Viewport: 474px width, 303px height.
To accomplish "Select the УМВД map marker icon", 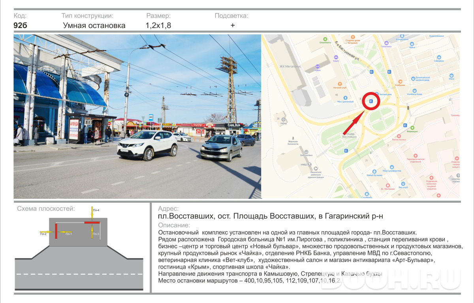I will pyautogui.click(x=310, y=164).
